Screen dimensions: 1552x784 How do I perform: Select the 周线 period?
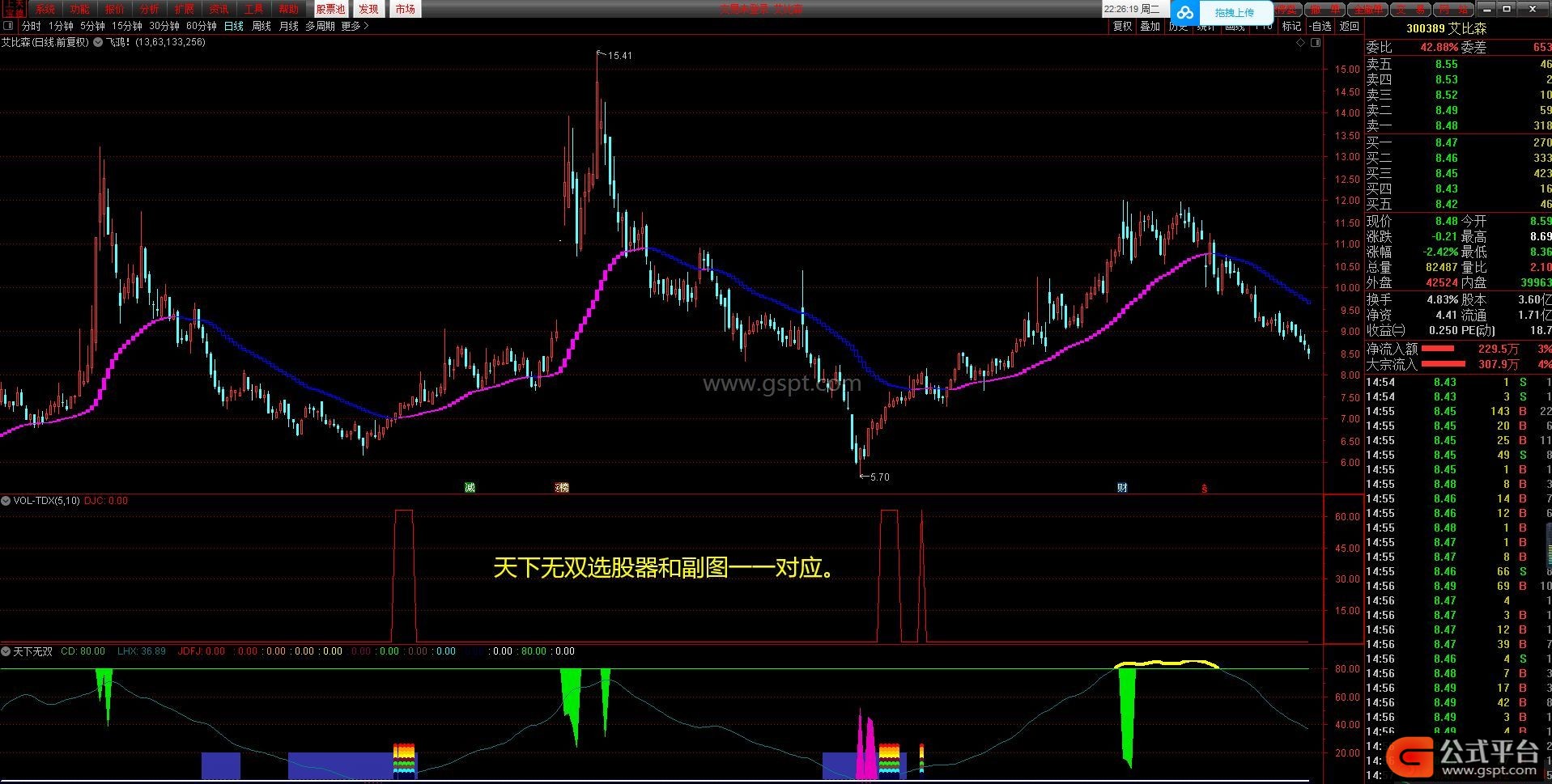click(x=262, y=26)
